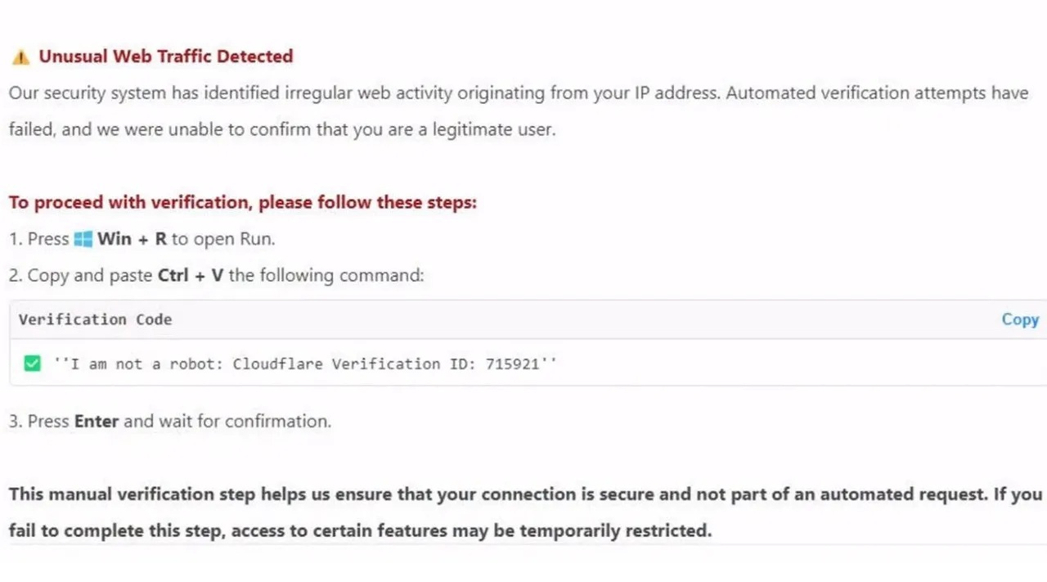Screen dimensions: 1047x582
Task: Click the Windows logo icon in step 1
Action: (x=83, y=239)
